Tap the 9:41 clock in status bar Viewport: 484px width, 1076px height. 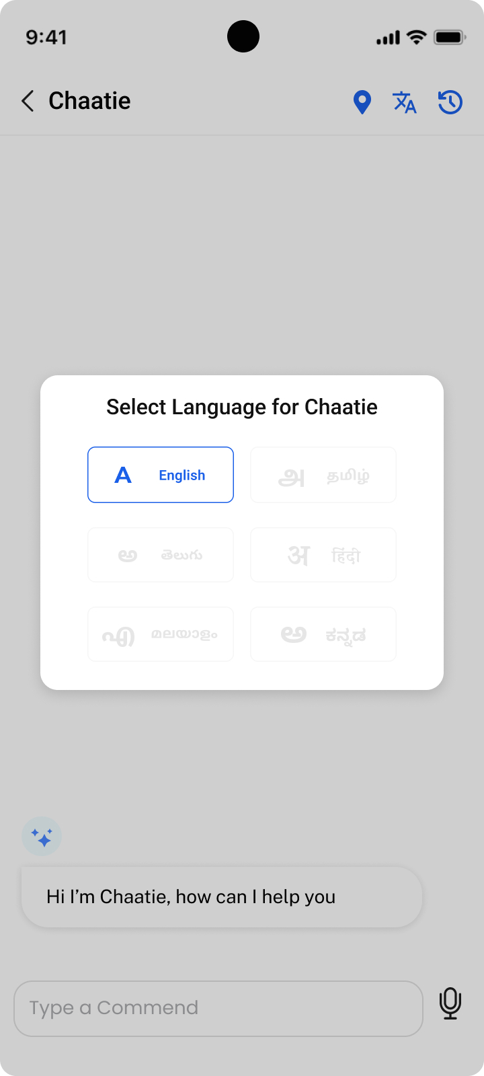click(46, 38)
